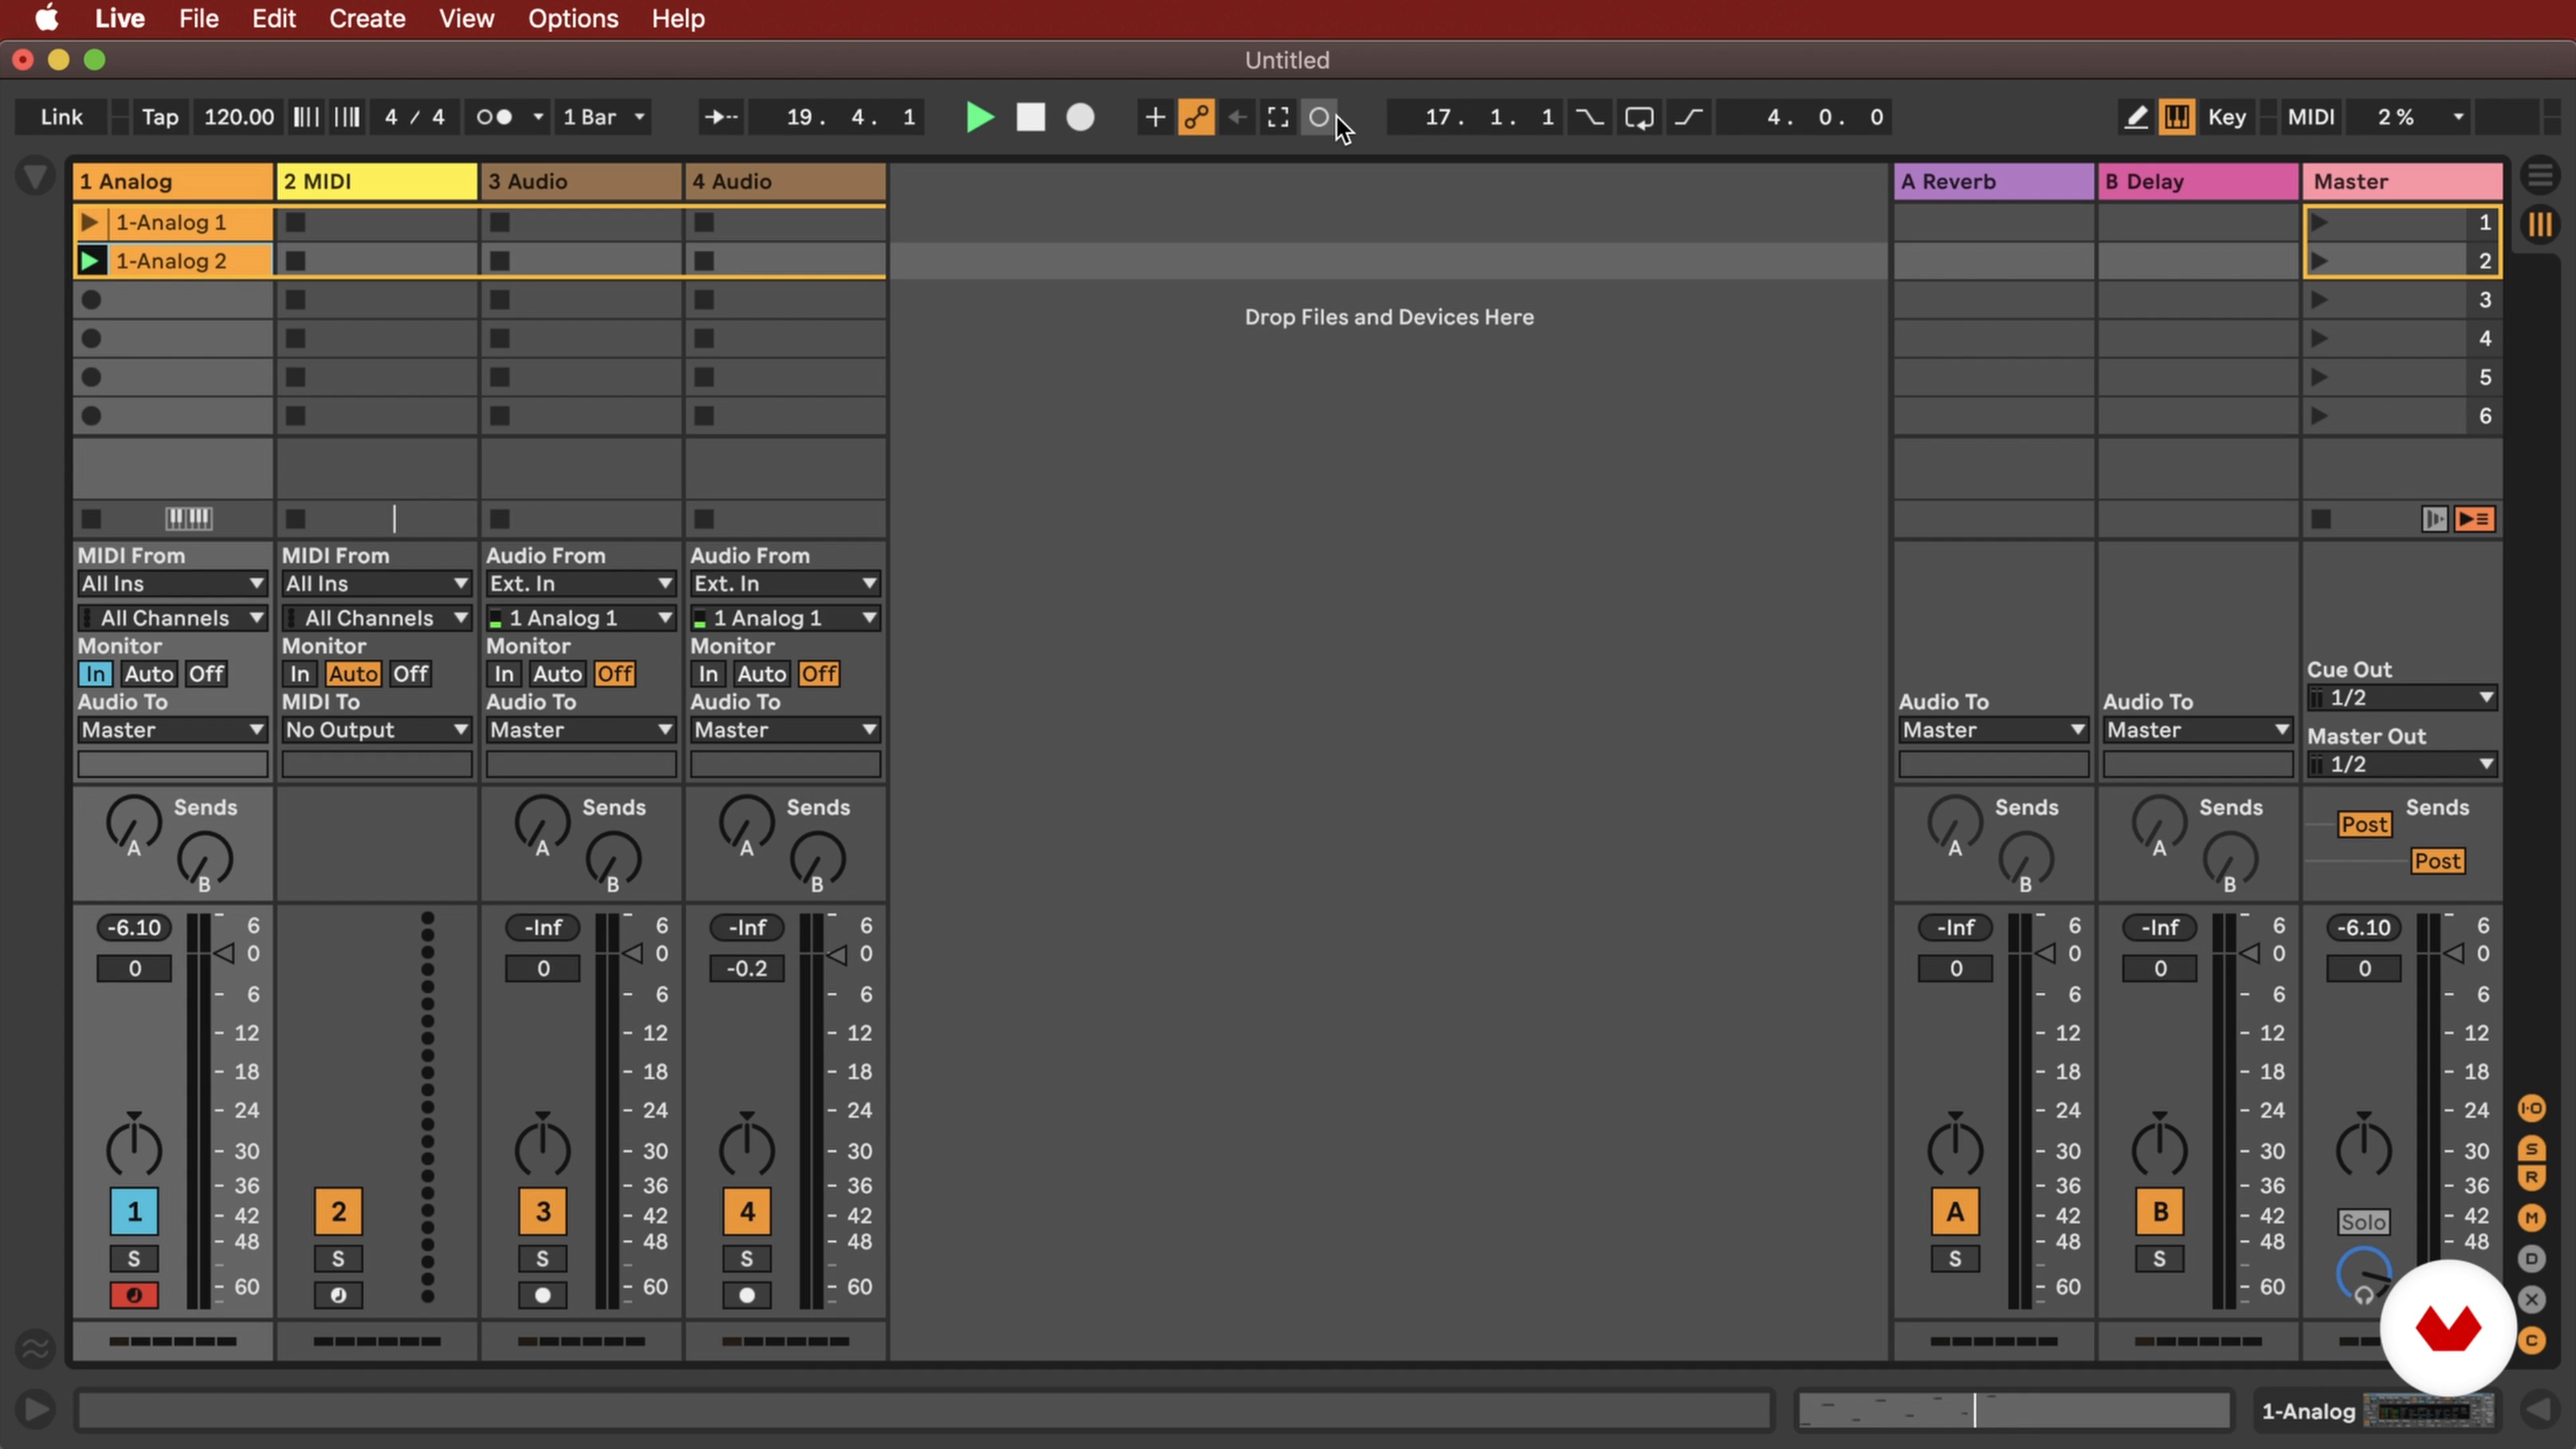2576x1449 pixels.
Task: Open track 3 Audio From Ext. In dropdown
Action: click(x=580, y=584)
